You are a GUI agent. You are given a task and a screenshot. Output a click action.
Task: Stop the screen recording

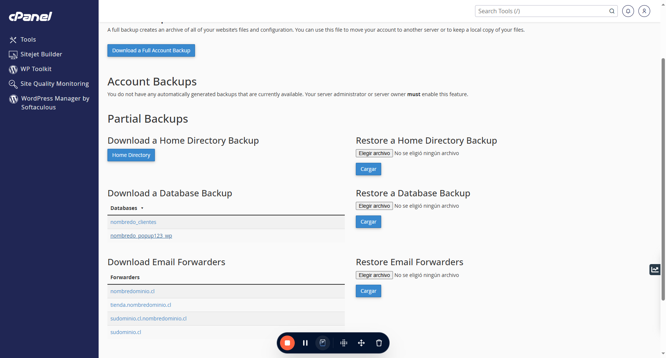tap(287, 343)
